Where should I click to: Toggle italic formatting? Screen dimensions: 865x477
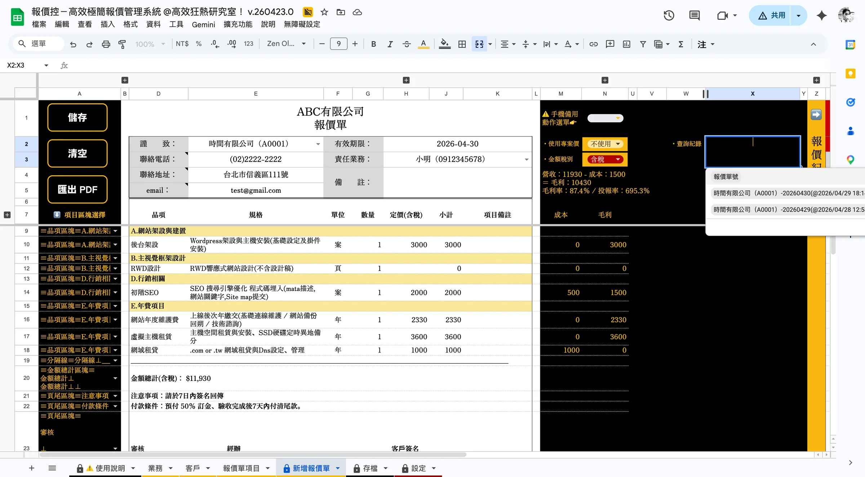point(390,44)
